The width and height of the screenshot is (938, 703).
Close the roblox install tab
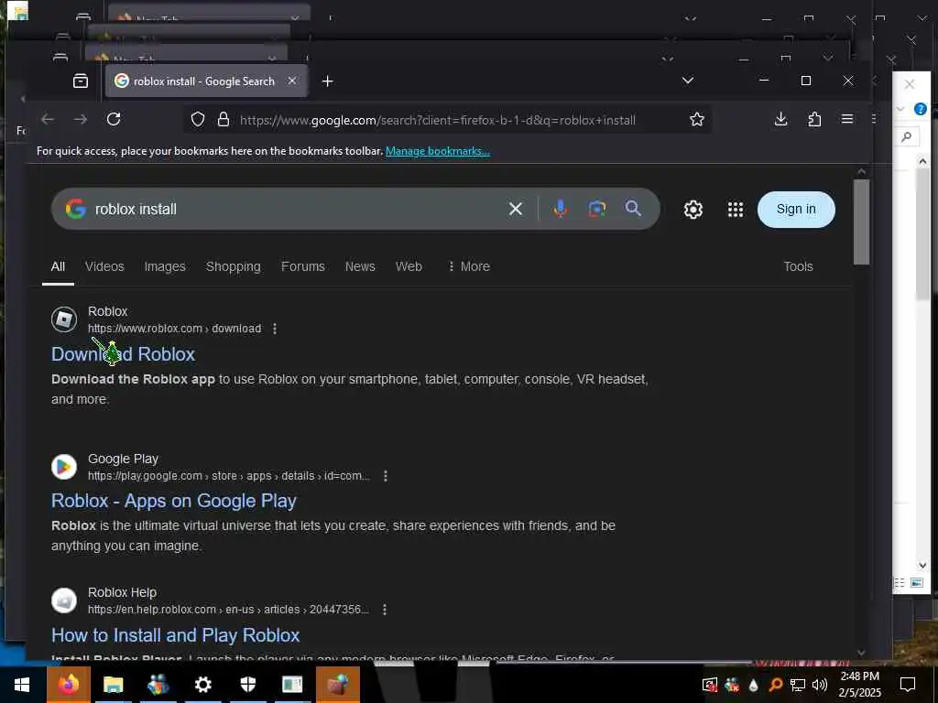click(x=292, y=81)
